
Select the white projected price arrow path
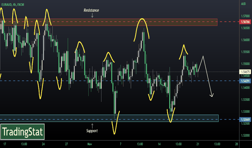coord(205,76)
